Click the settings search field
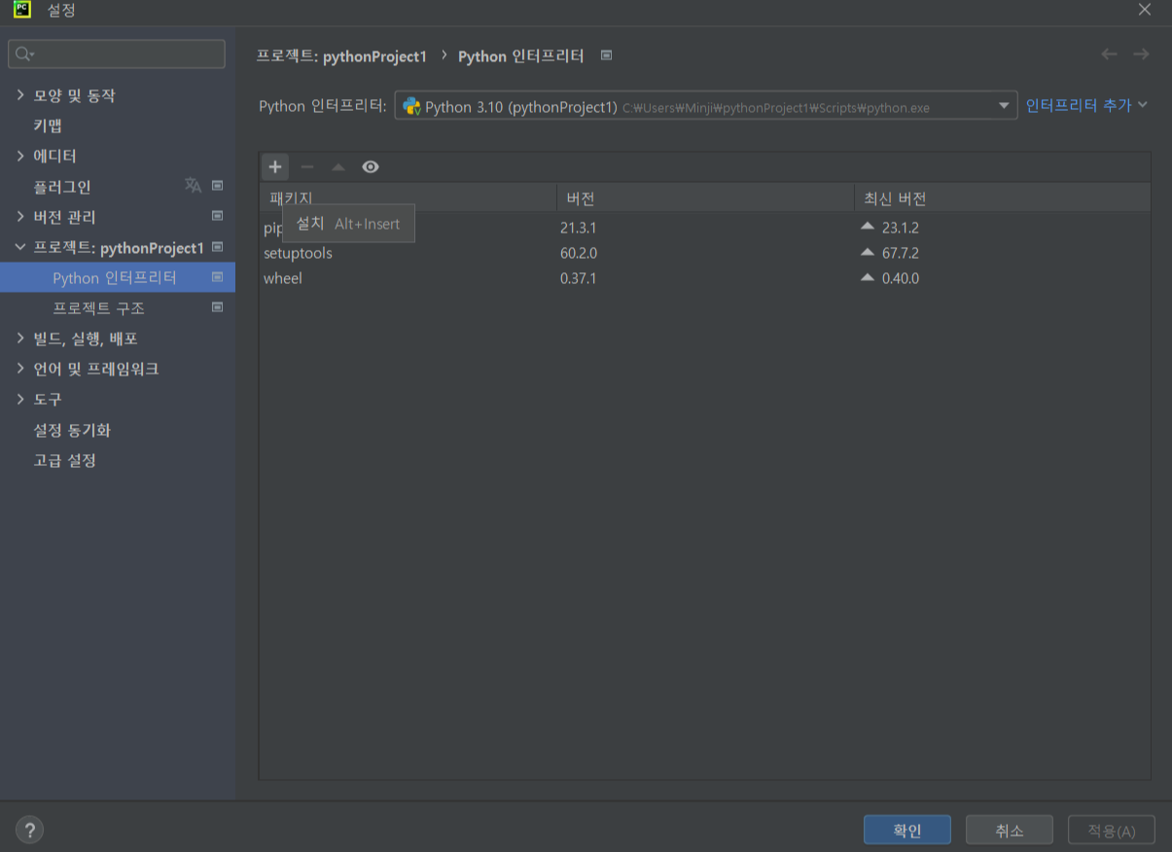Viewport: 1172px width, 852px height. tap(117, 54)
